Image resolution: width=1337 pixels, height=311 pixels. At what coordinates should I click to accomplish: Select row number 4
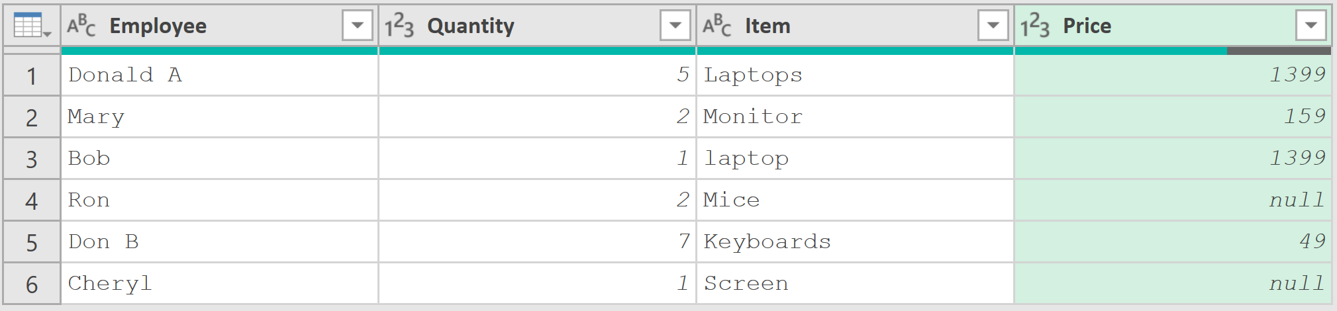pyautogui.click(x=32, y=200)
